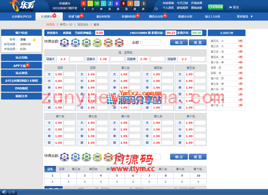This screenshot has width=268, height=195.
Task: Reset bets with bottom 重置 button
Action: click(x=198, y=157)
